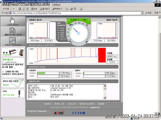Click the results box scroll down arrow

[105, 98]
